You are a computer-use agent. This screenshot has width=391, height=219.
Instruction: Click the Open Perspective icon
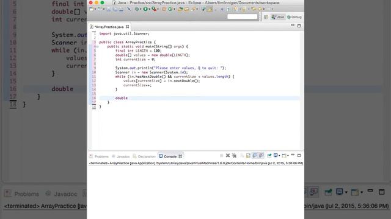point(266,17)
